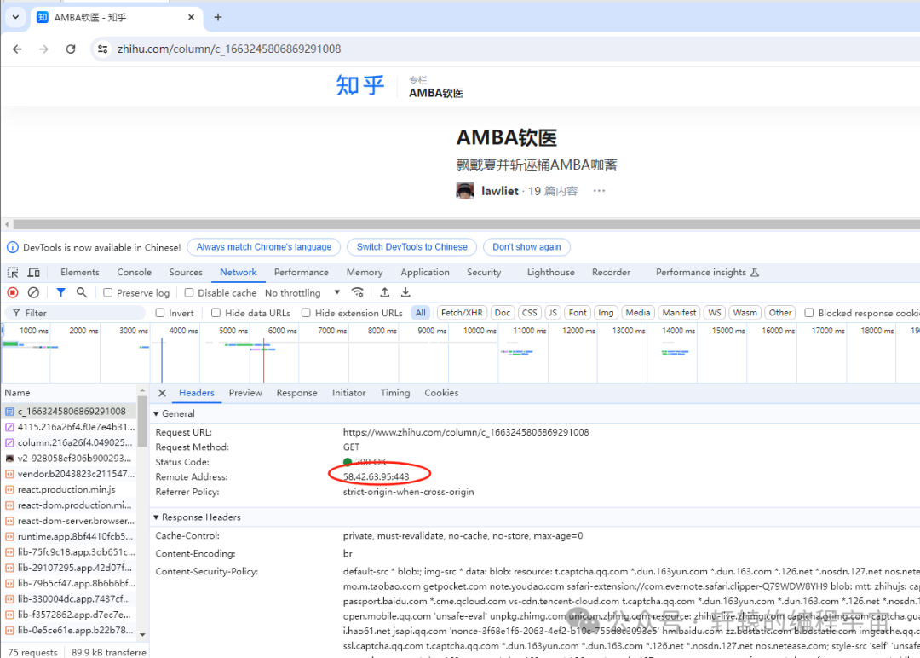Click the browser forward arrow

(x=43, y=49)
